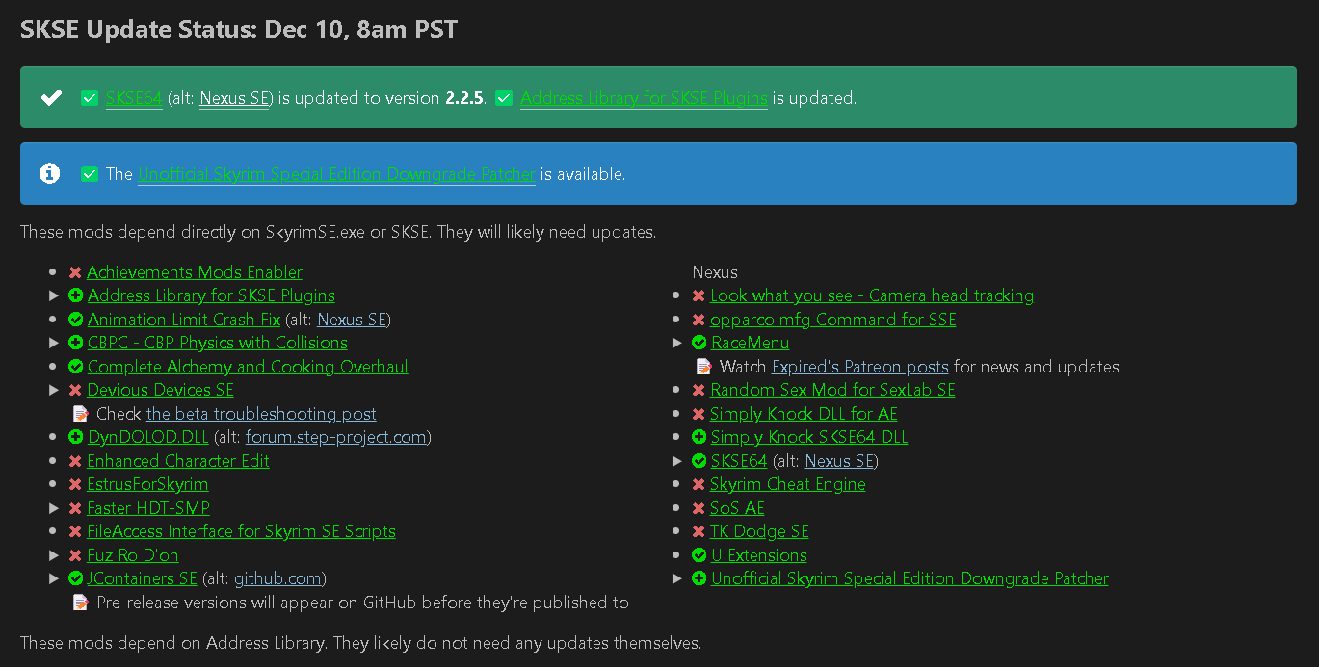Screen dimensions: 1319x667
Task: Click red X icon beside Faster HDT-SMP
Action: [75, 508]
